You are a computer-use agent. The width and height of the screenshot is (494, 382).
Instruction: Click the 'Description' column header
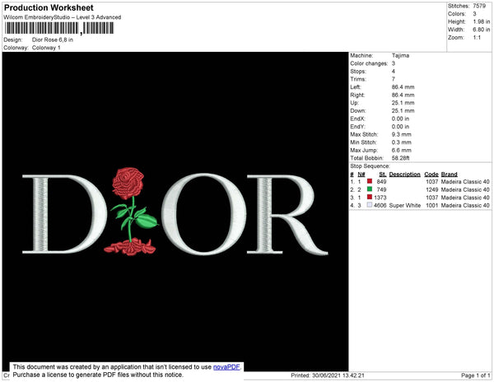pos(404,175)
